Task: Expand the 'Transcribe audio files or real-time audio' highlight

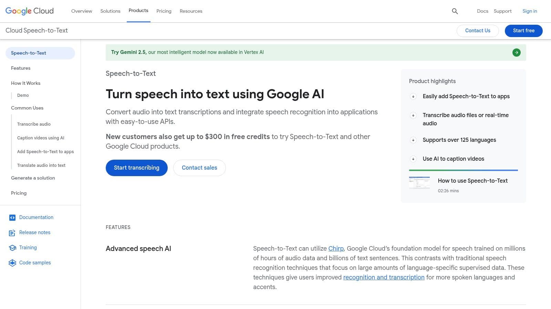Action: click(413, 116)
